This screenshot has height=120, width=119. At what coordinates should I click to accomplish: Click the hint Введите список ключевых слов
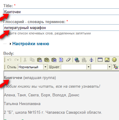click(x=47, y=33)
